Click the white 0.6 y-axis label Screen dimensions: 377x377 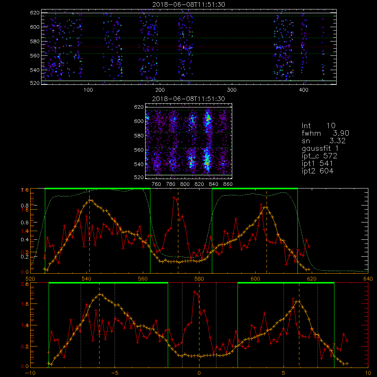tap(24, 223)
